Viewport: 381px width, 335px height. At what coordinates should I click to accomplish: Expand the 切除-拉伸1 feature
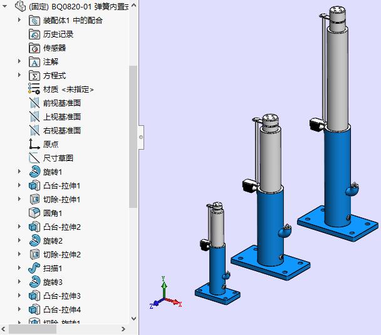click(19, 199)
